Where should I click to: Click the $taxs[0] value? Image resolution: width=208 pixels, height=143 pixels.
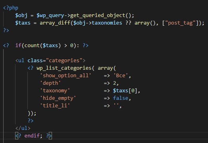click(125, 91)
